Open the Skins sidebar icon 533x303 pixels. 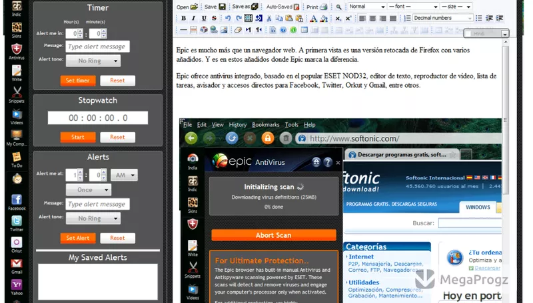point(16,30)
